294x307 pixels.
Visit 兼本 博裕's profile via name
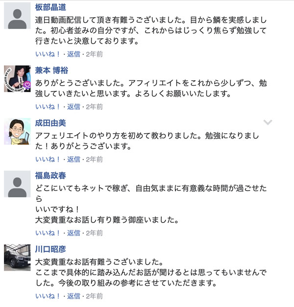(52, 70)
